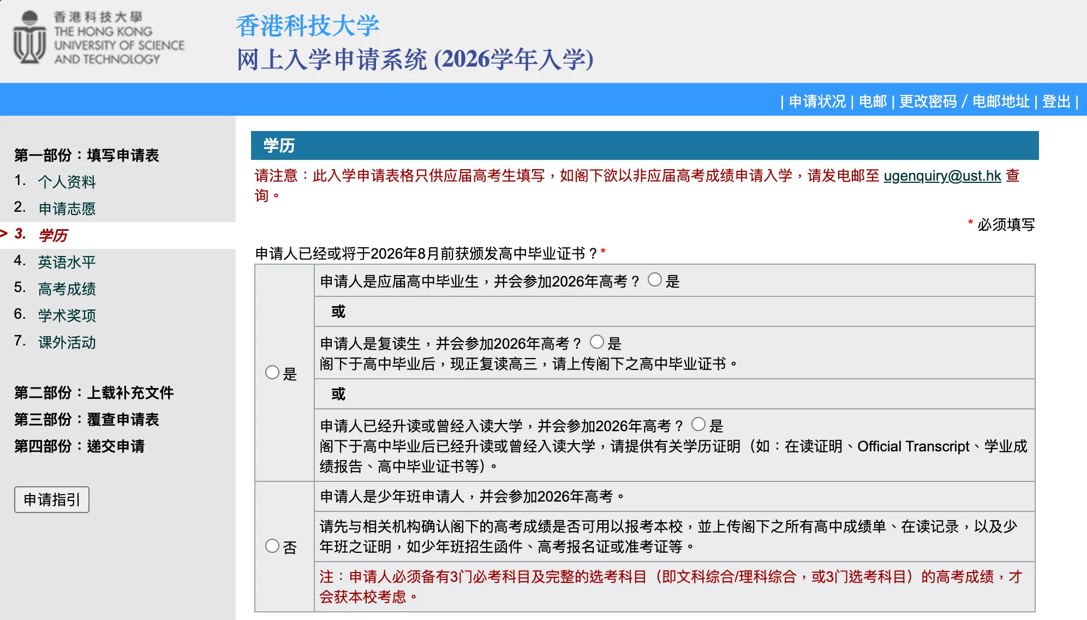Select 是 for repeat student taking 2026 gaokao
The image size is (1087, 620).
pos(598,343)
